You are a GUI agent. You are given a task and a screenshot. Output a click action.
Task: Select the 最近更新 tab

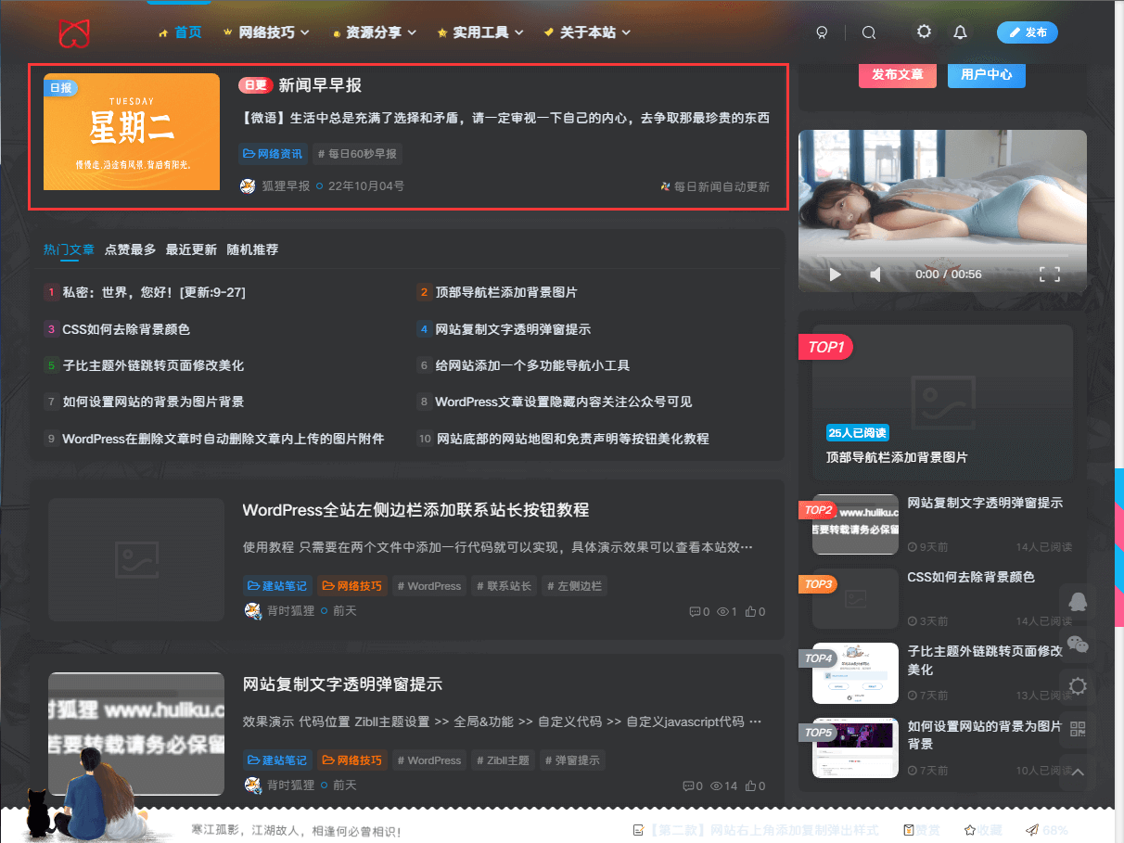191,249
